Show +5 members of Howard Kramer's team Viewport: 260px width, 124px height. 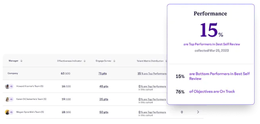click(x=11, y=86)
